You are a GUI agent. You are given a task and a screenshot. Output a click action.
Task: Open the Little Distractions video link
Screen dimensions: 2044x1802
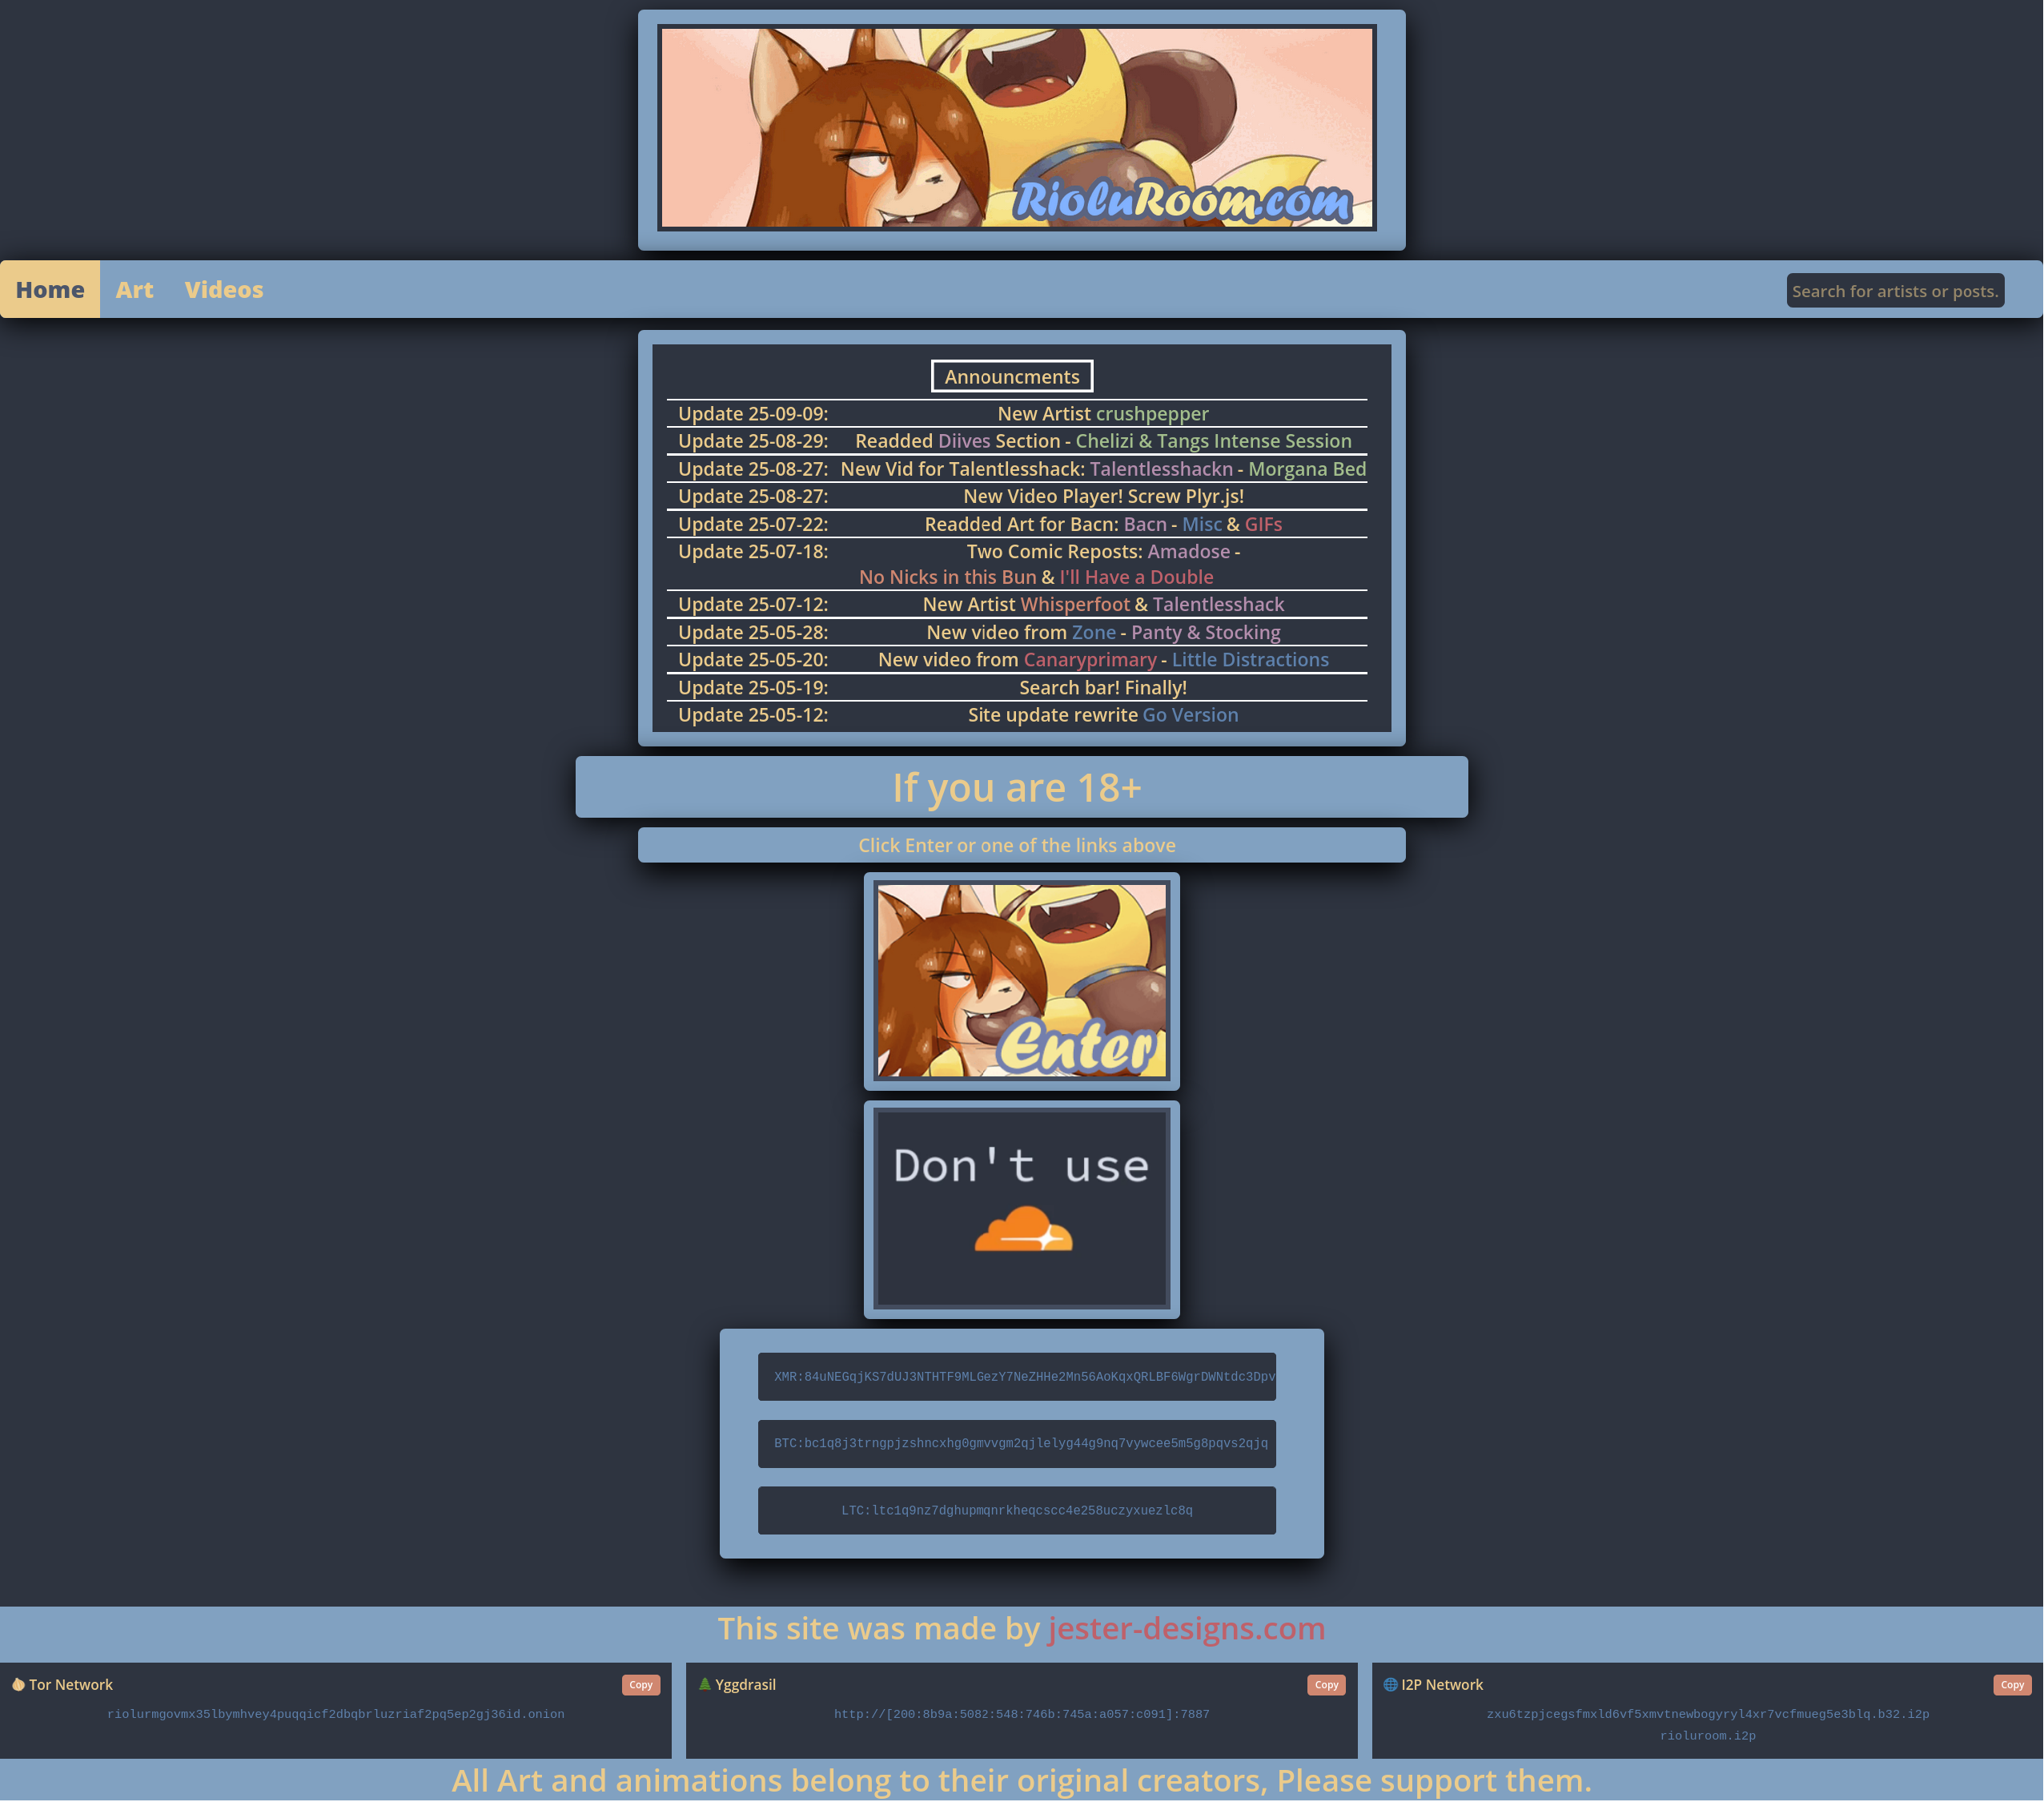(1250, 659)
